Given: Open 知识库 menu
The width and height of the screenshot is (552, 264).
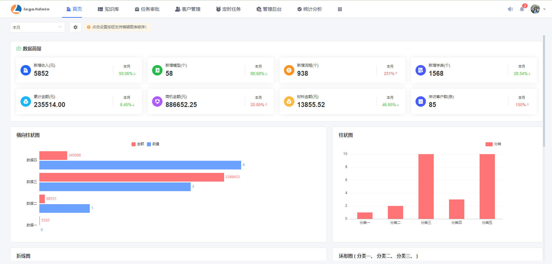Looking at the screenshot, I should pos(108,9).
